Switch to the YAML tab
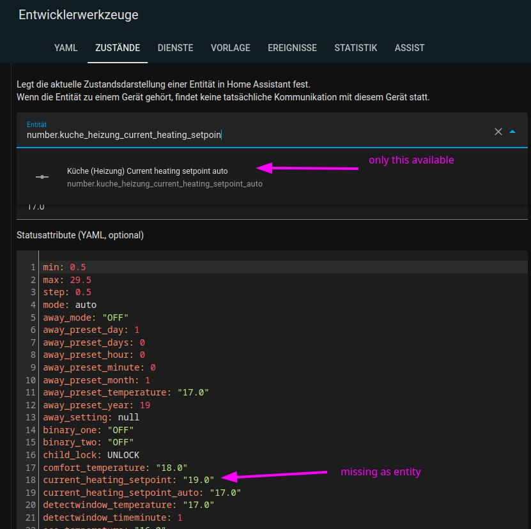The width and height of the screenshot is (531, 529). coord(65,48)
